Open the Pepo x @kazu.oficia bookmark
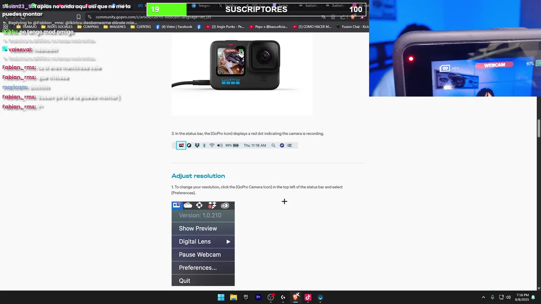The image size is (541, 304). pyautogui.click(x=268, y=27)
